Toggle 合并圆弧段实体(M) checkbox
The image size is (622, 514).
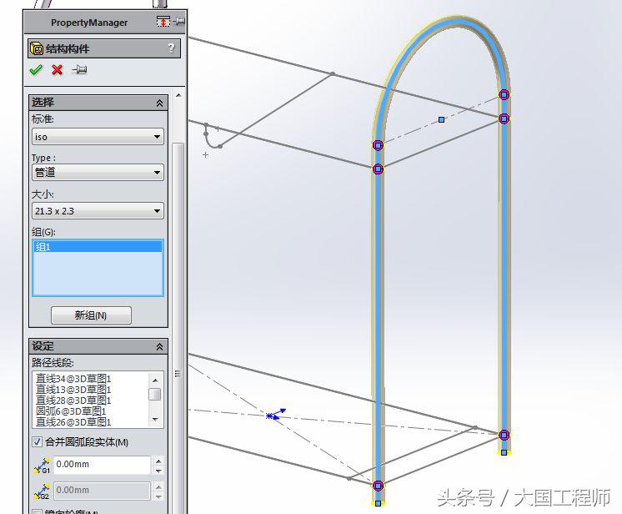(x=37, y=441)
